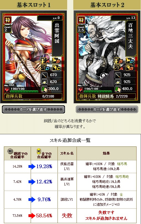Screen dimensions: 141x224
Task: Click the helmet defense icon next to 925
Action: click(x=118, y=82)
